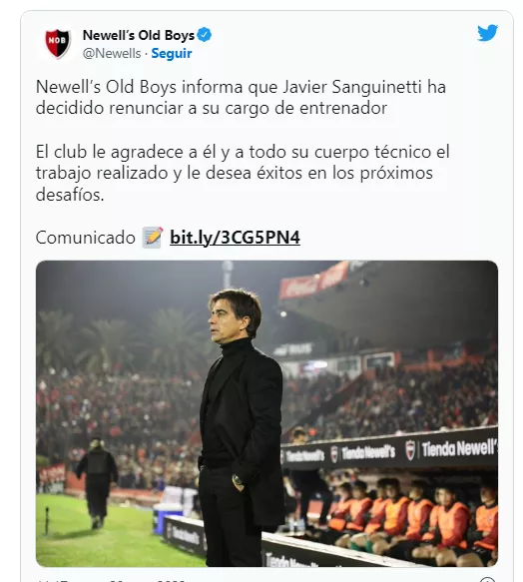Click the red sponsor sign on stadium roof

313,282
